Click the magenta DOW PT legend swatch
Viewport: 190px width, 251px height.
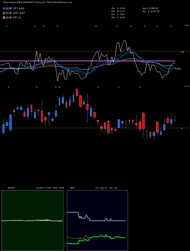click(x=4, y=17)
